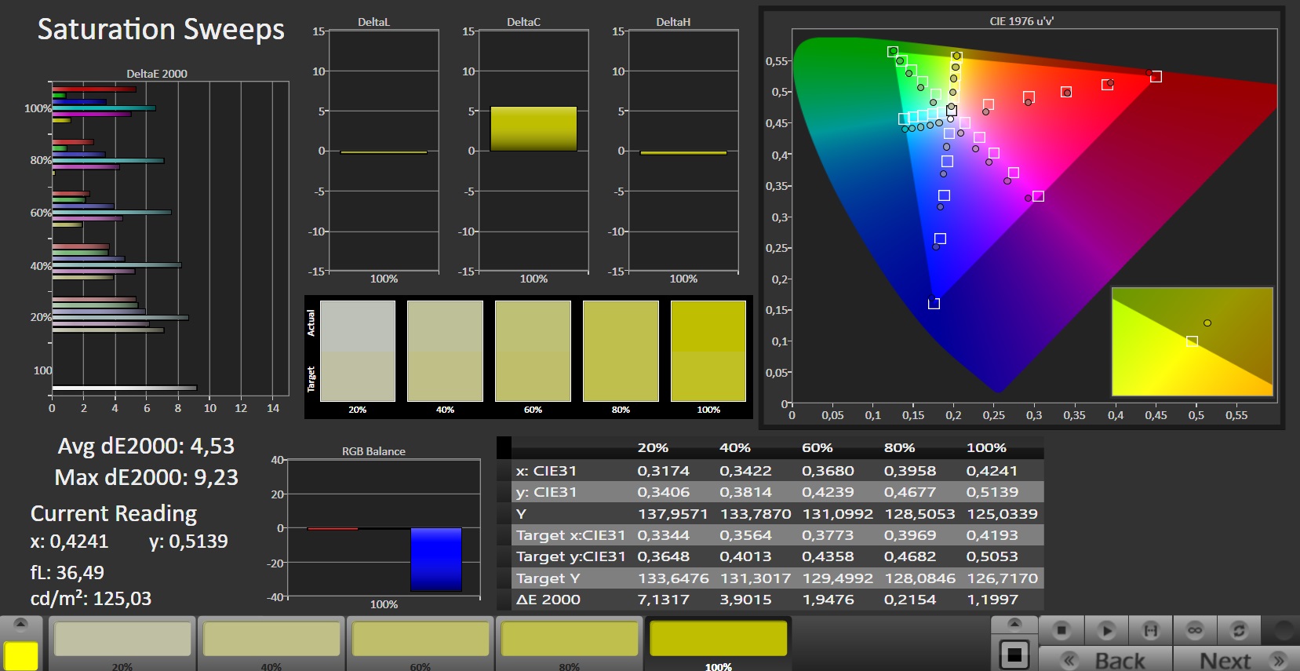Click the Y value 137,9571
The width and height of the screenshot is (1300, 671).
click(672, 514)
